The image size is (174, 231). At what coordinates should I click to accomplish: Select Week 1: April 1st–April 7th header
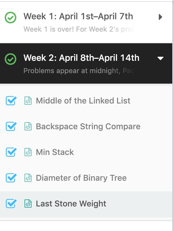(86, 22)
